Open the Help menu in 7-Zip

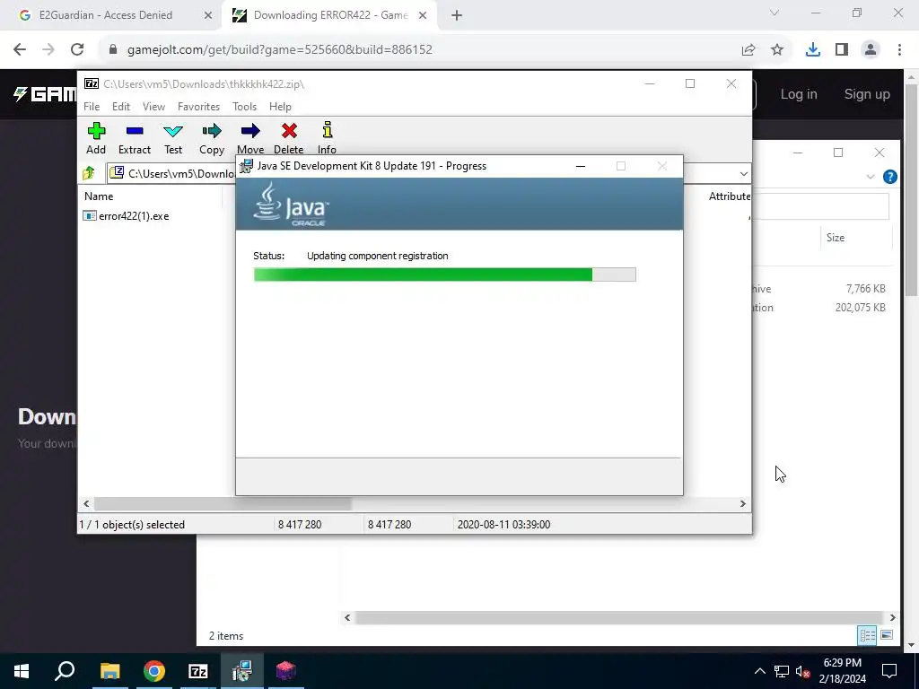tap(280, 107)
